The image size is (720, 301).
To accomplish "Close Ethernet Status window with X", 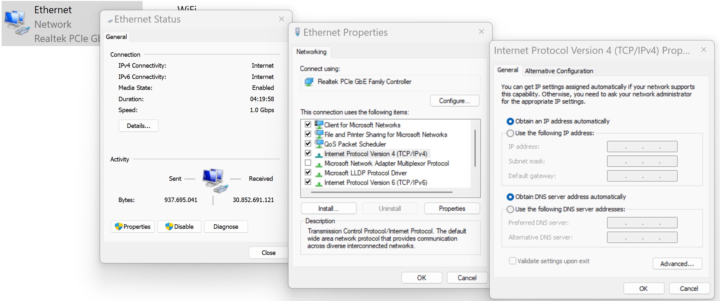I will pyautogui.click(x=281, y=19).
